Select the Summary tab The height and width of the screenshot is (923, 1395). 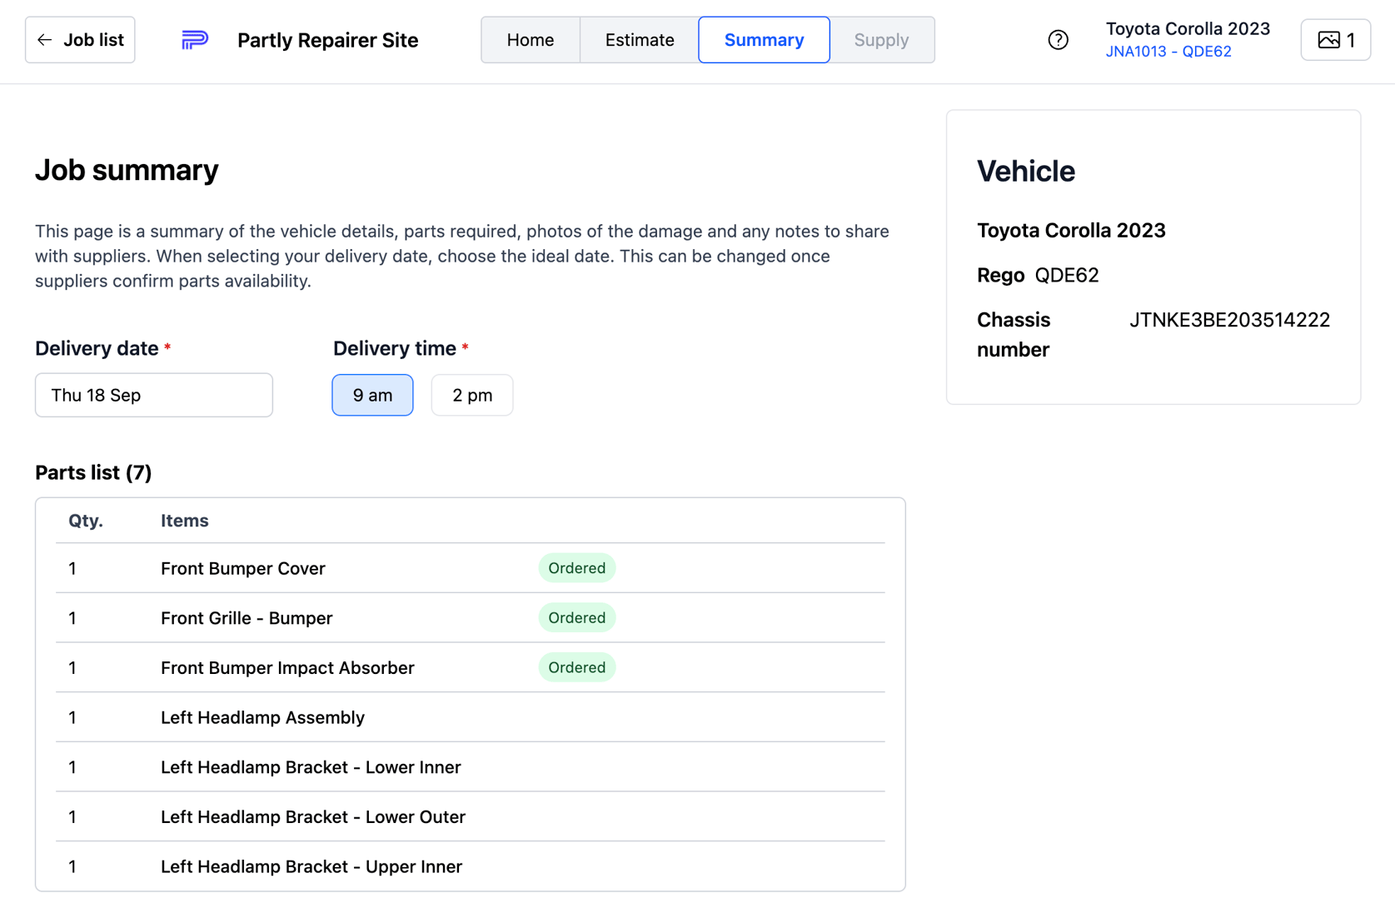coord(764,39)
